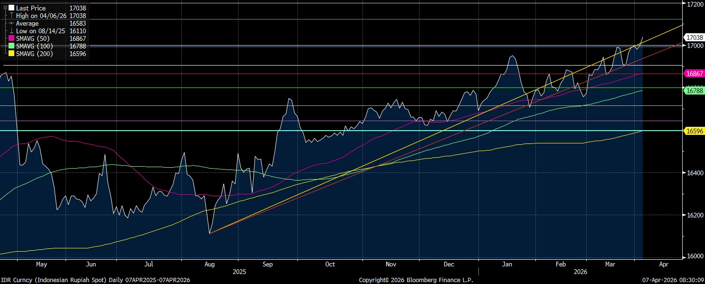This screenshot has width=705, height=284.
Task: Select the Average marker icon in legend
Action: pyautogui.click(x=11, y=23)
